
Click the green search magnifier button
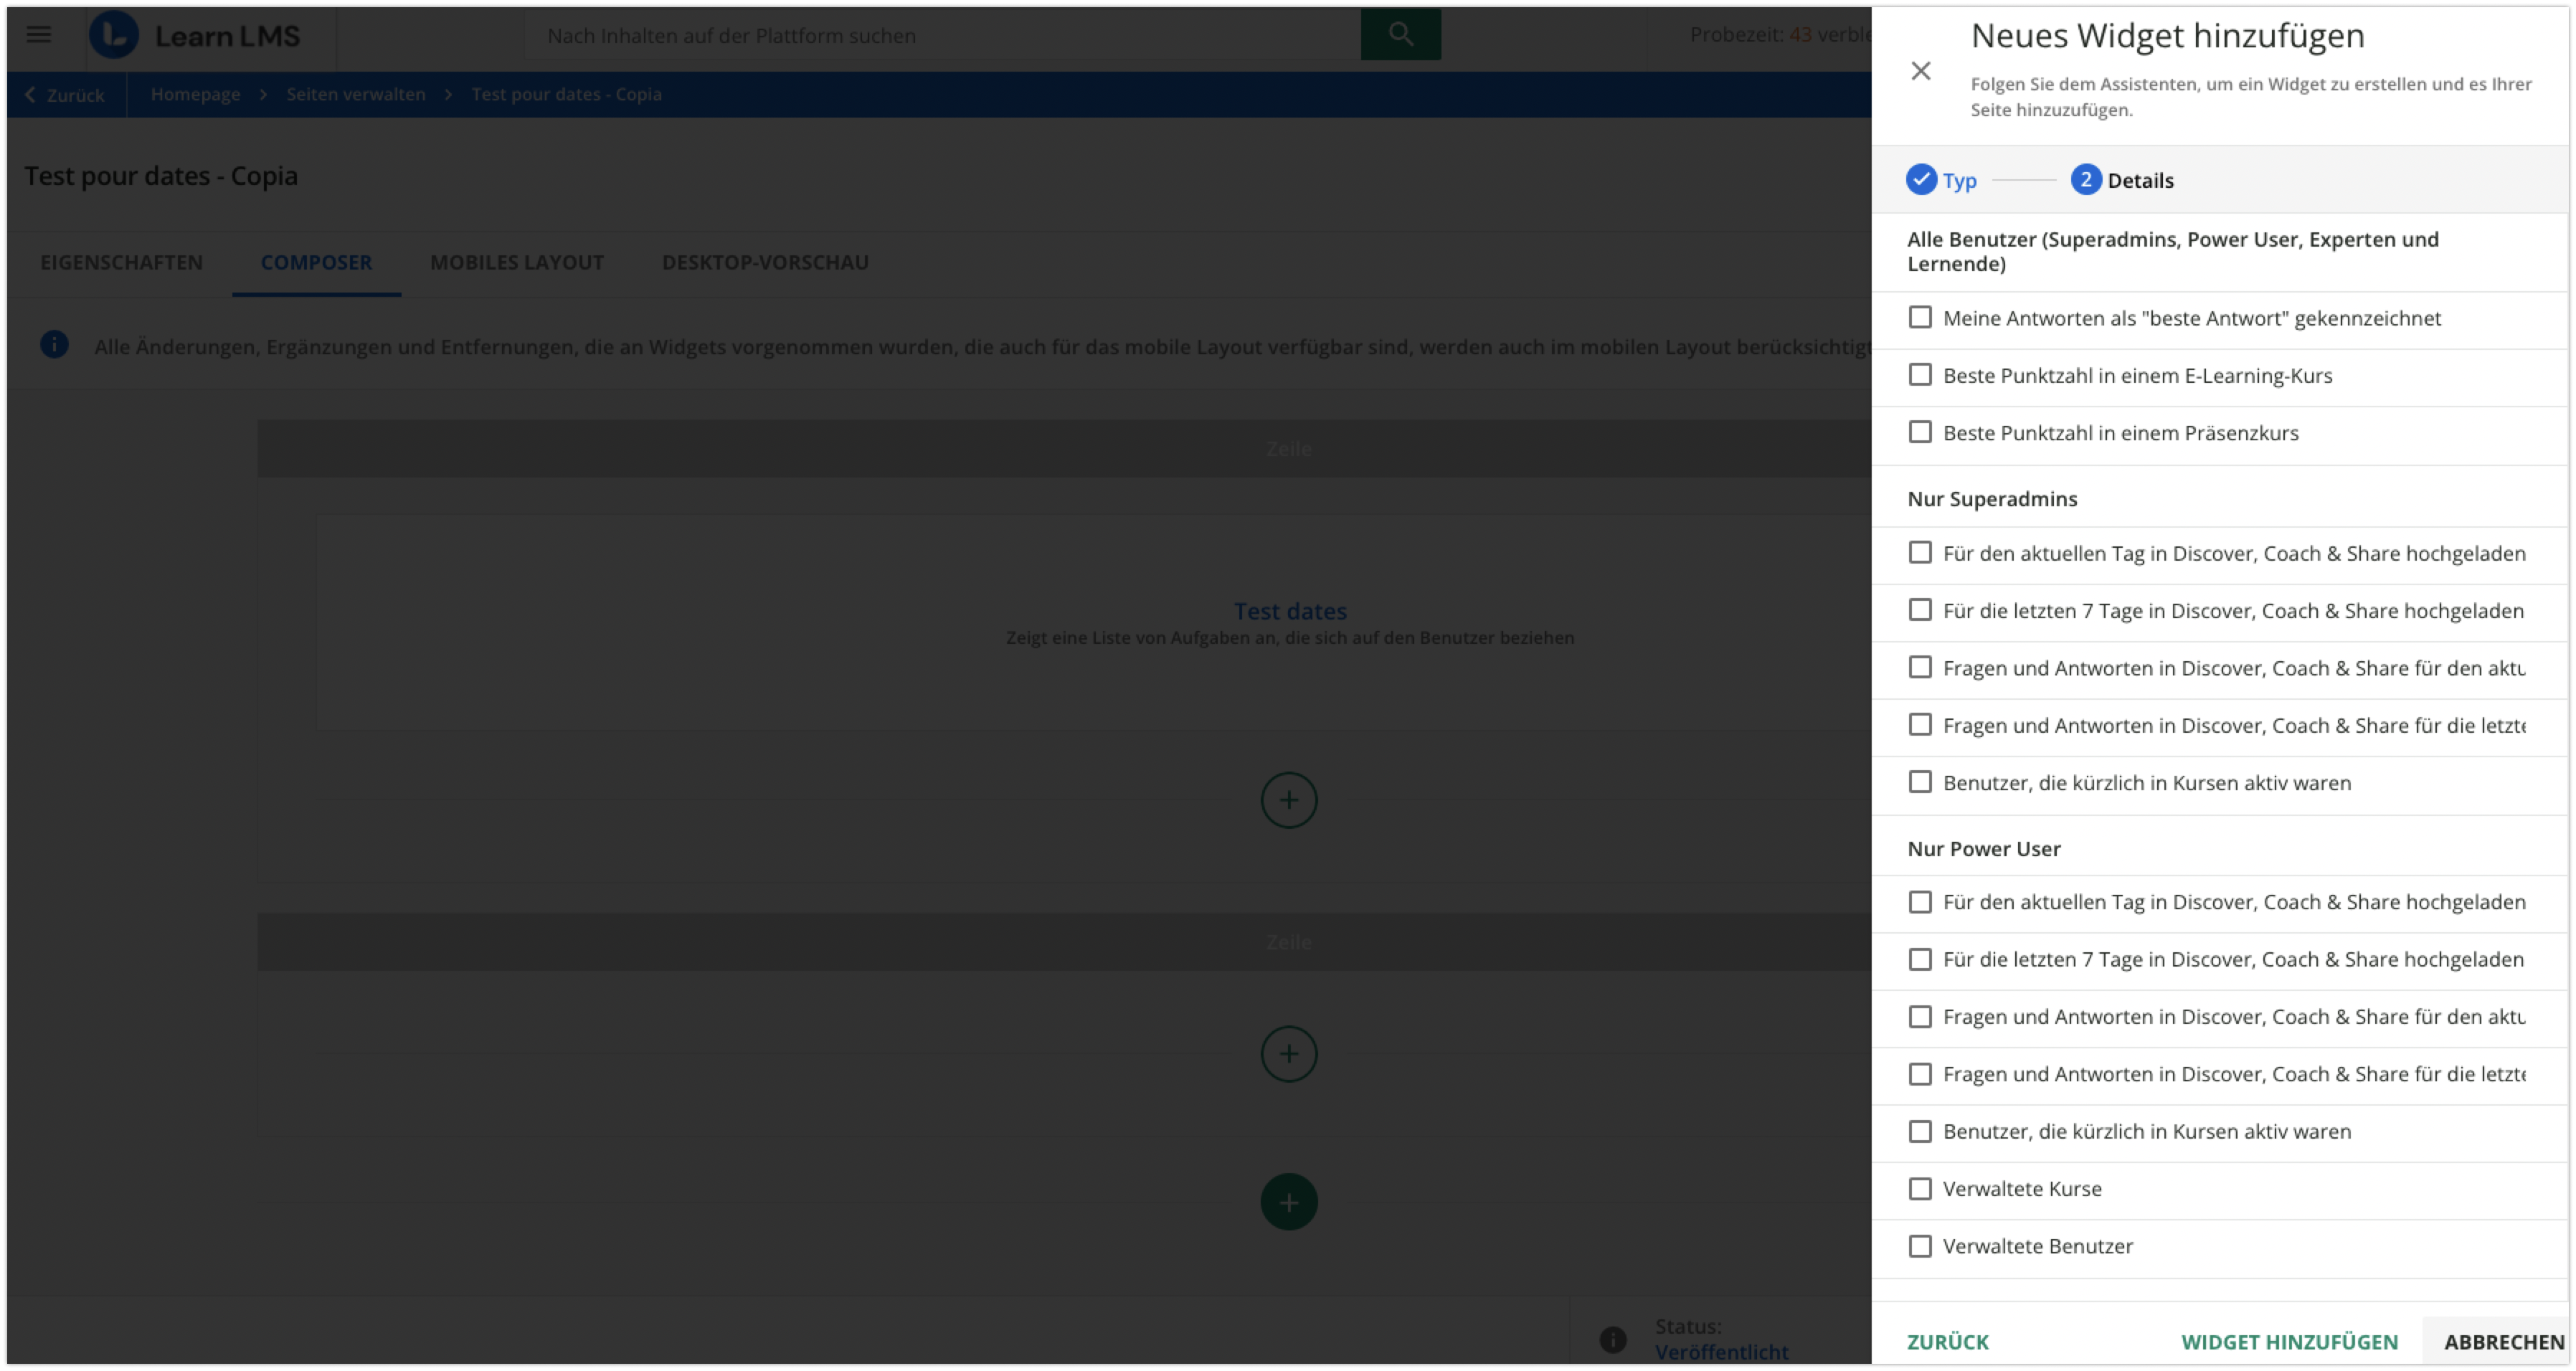[x=1400, y=34]
